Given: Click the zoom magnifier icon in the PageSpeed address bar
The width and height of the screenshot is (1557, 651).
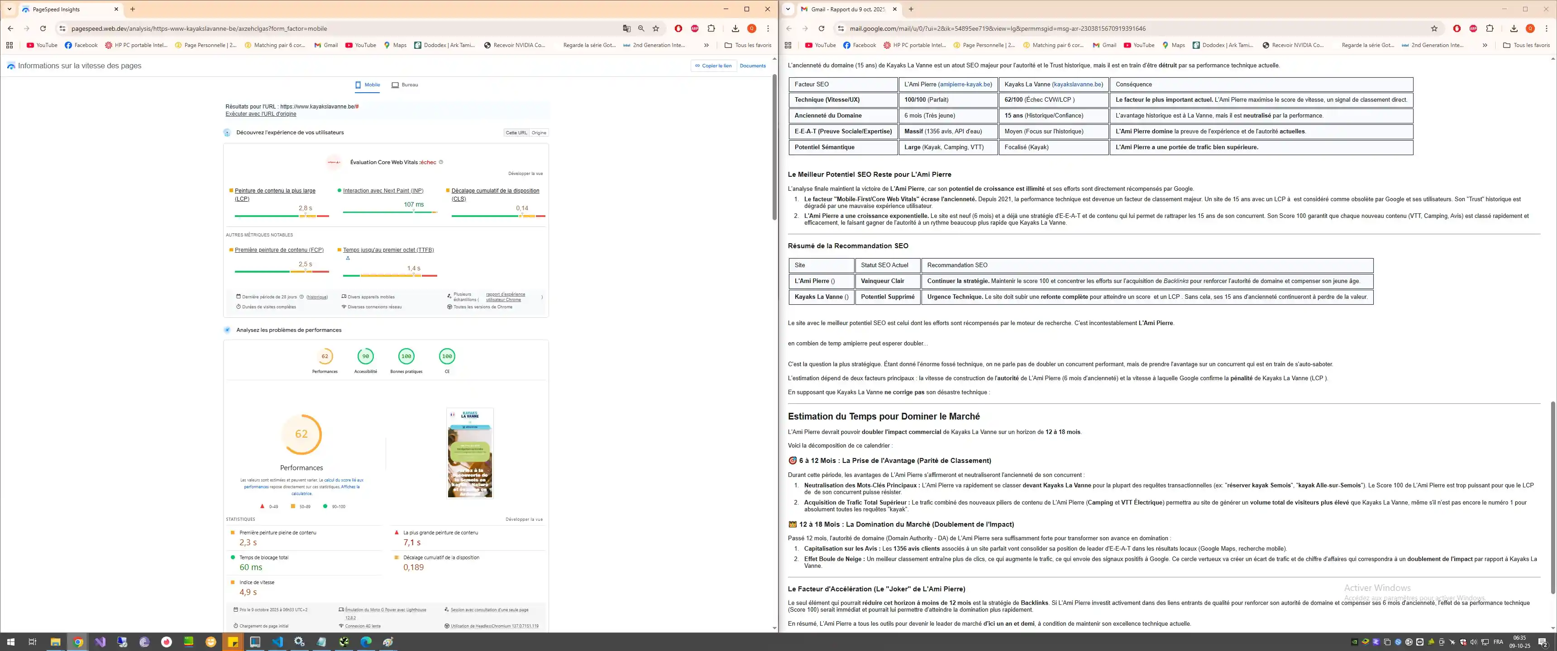Looking at the screenshot, I should [641, 28].
